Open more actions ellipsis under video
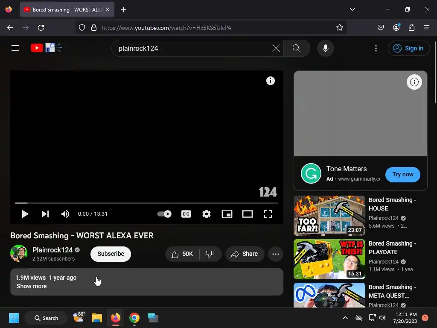Screen dimensions: 437x328 click(x=276, y=254)
